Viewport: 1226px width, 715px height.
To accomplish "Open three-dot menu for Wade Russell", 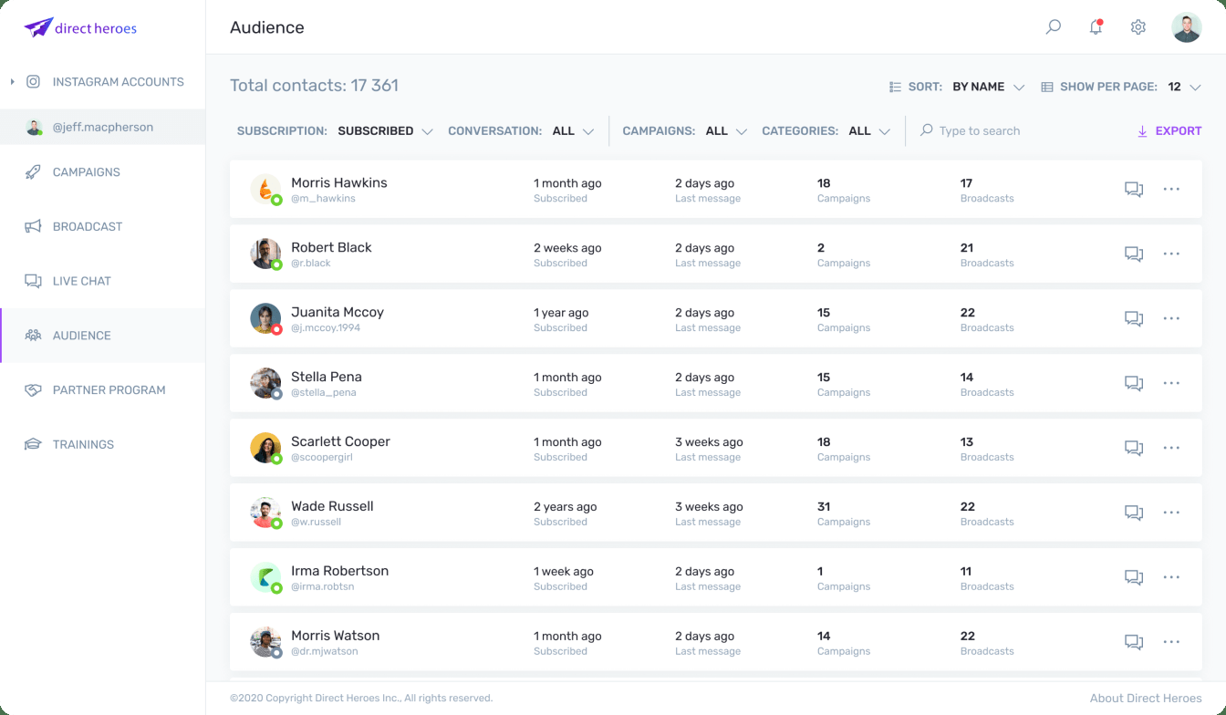I will [x=1171, y=513].
